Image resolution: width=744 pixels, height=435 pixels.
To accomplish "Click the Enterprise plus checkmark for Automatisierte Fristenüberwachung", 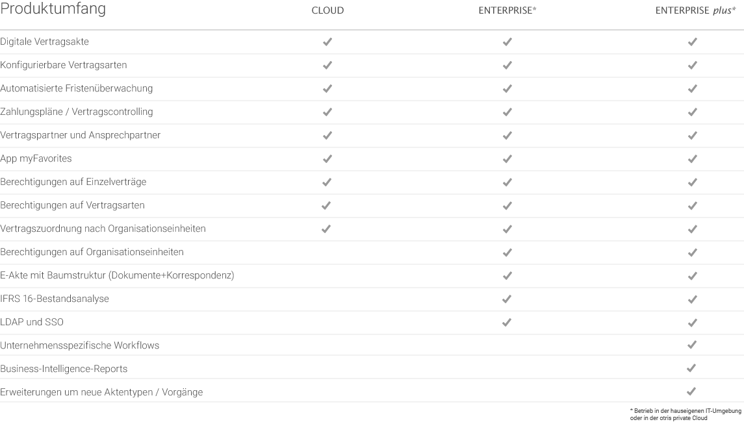I will (692, 88).
